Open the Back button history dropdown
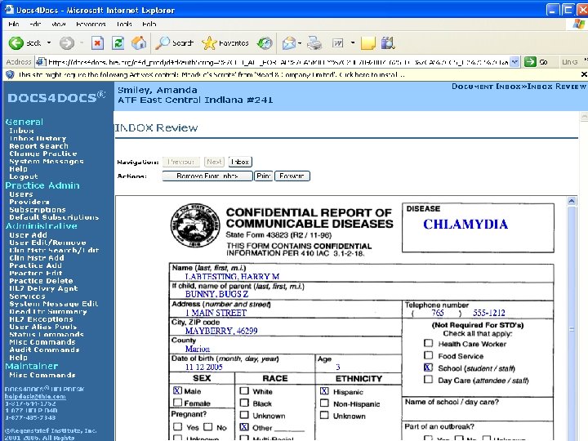This screenshot has width=588, height=441. 49,43
